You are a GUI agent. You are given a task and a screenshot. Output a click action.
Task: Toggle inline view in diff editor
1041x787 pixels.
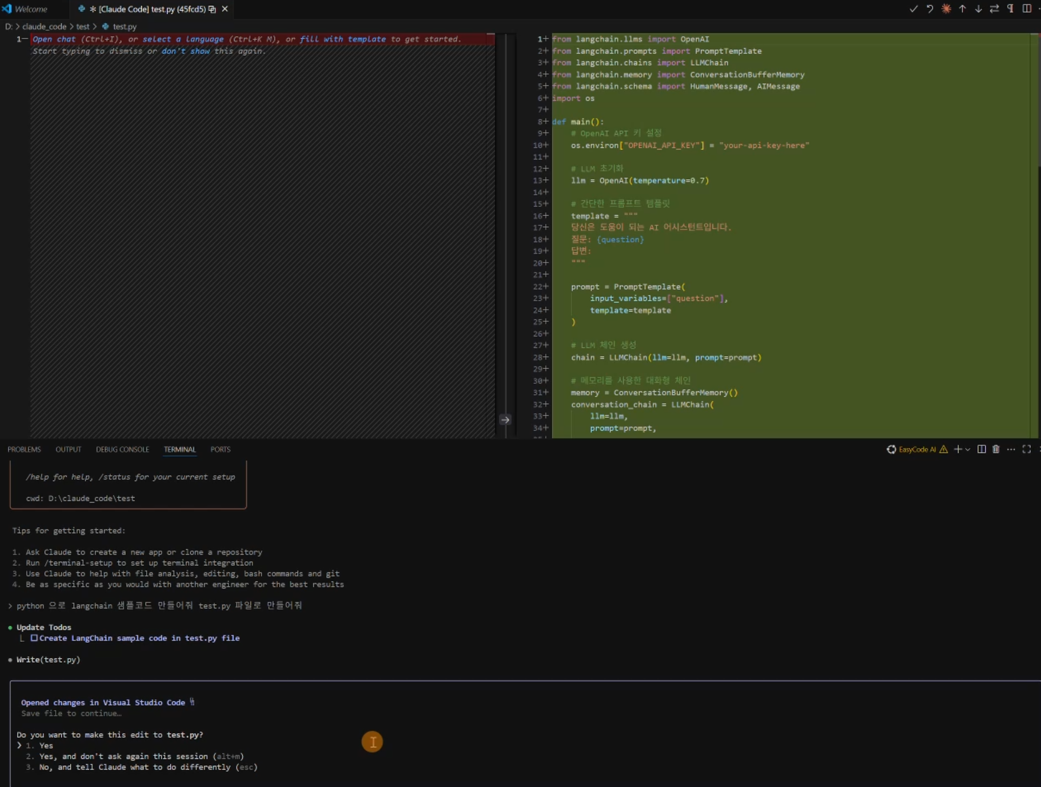[x=1026, y=9]
